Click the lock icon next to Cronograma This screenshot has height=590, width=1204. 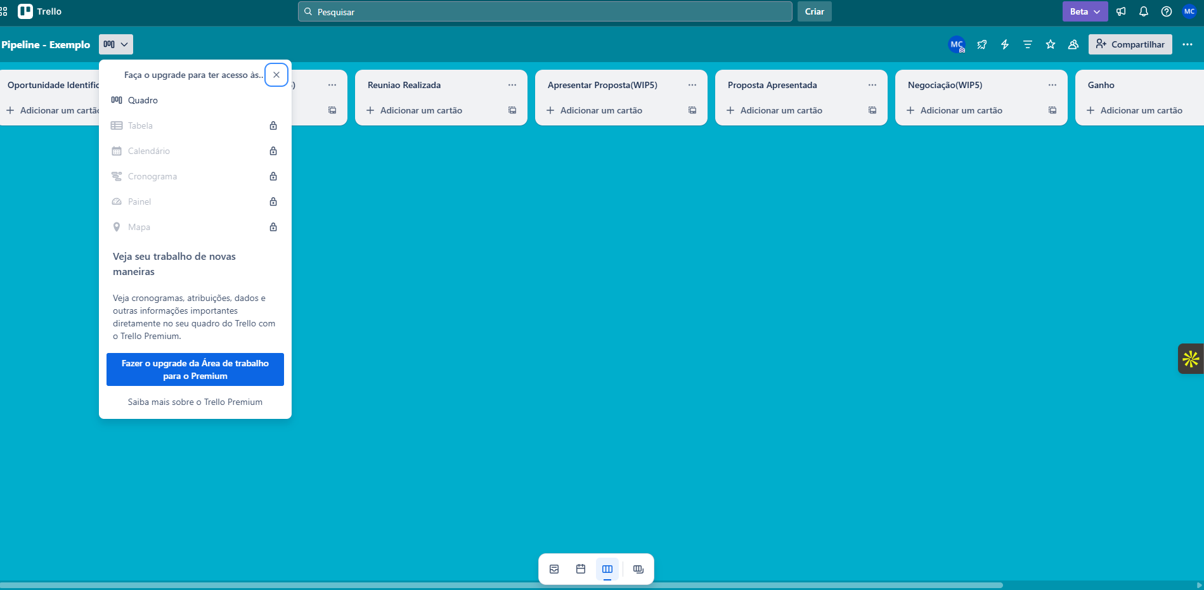pos(273,176)
